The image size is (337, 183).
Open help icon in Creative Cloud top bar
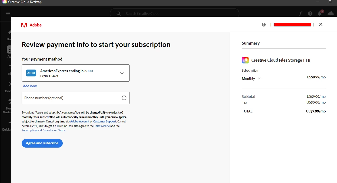[x=310, y=14]
